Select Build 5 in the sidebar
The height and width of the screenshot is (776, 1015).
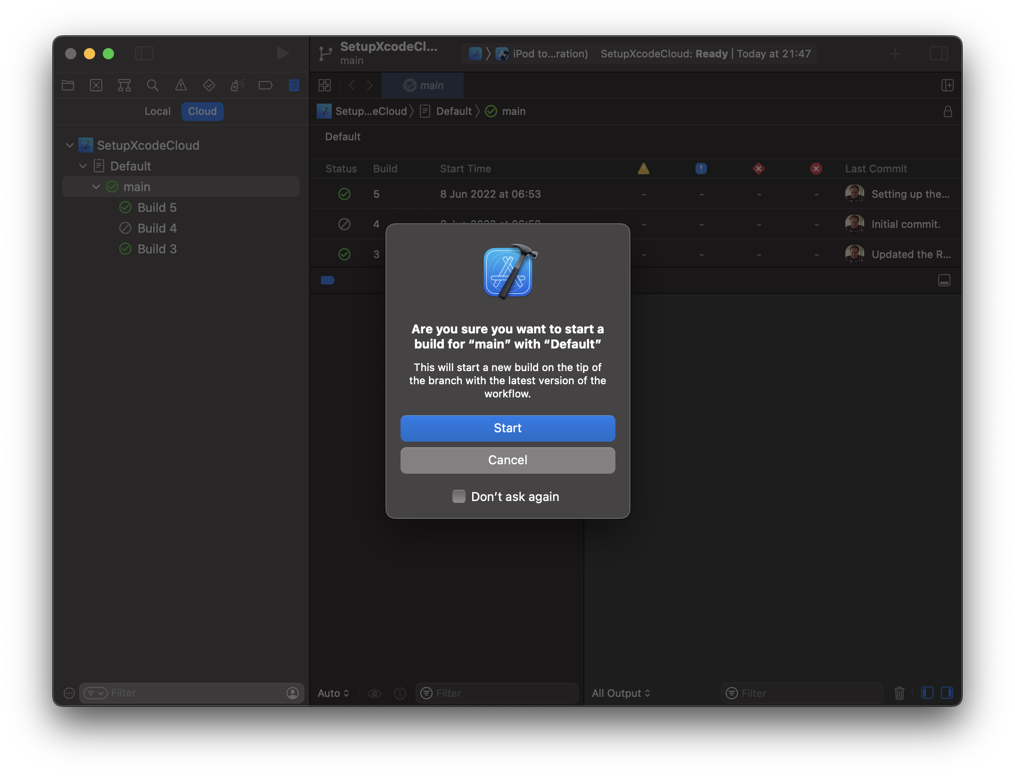pos(157,206)
